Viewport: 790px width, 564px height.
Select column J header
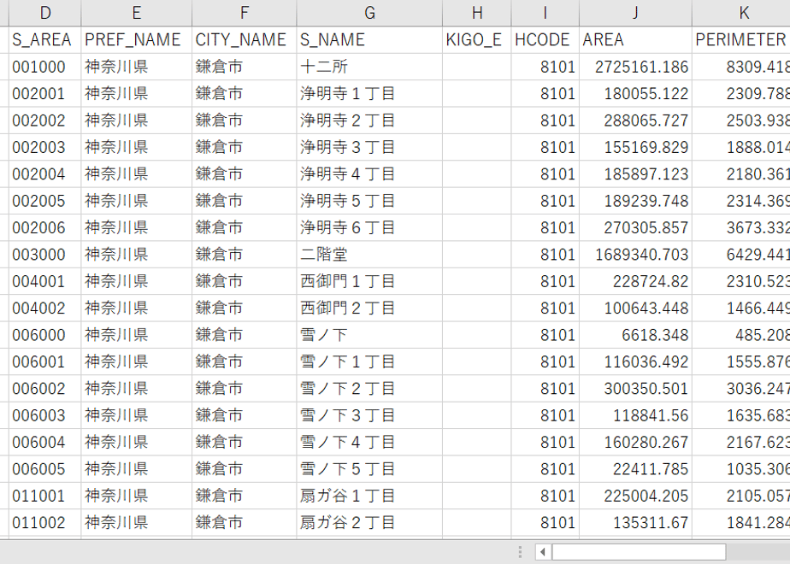(636, 13)
